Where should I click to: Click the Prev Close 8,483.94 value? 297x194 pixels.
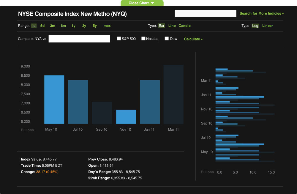(x=116, y=159)
